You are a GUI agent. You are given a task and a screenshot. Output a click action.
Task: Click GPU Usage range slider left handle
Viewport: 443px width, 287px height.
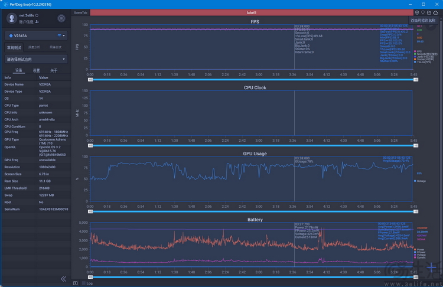pyautogui.click(x=90, y=211)
